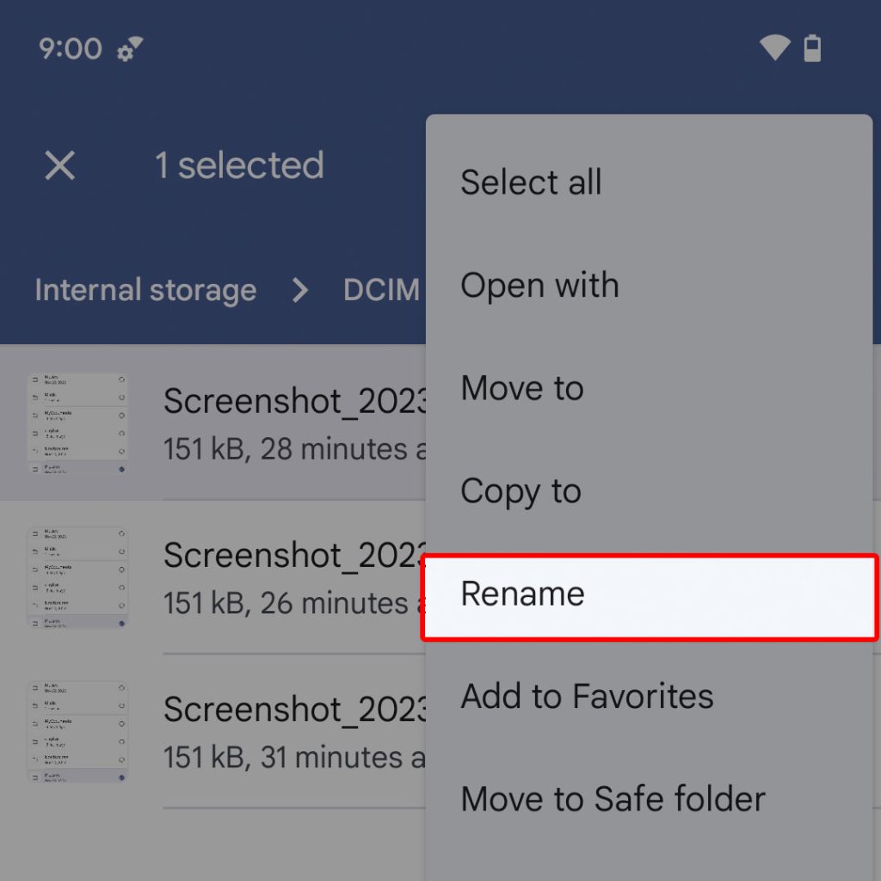Click Rename in the overflow menu
The width and height of the screenshot is (881, 881).
(x=522, y=595)
